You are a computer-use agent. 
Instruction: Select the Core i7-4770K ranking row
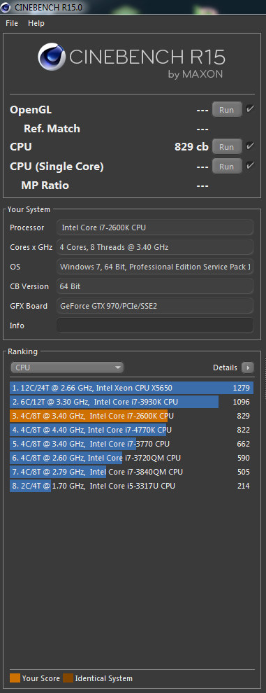tap(131, 430)
